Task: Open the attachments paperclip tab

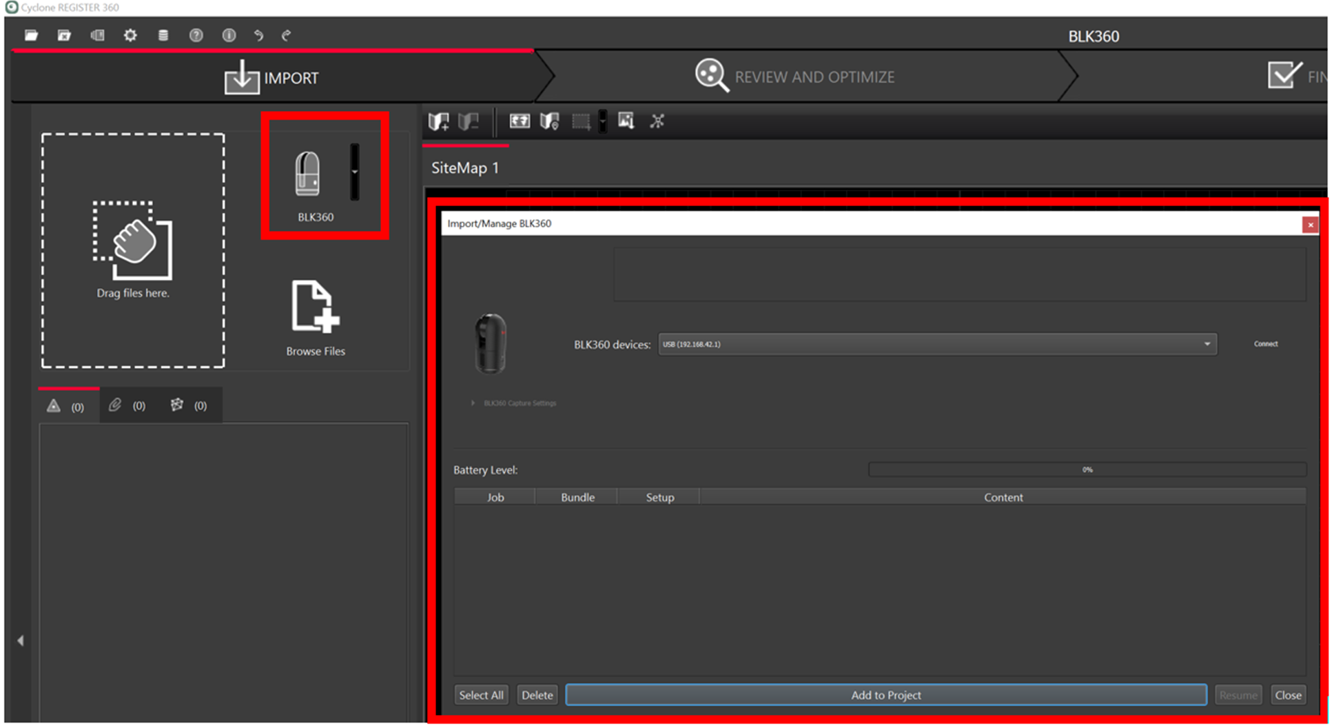Action: point(127,406)
